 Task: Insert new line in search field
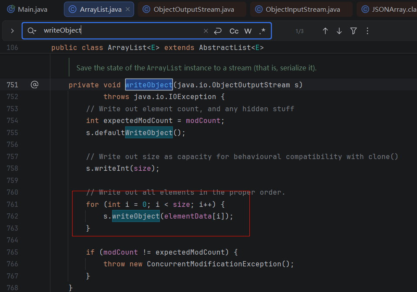click(x=218, y=31)
